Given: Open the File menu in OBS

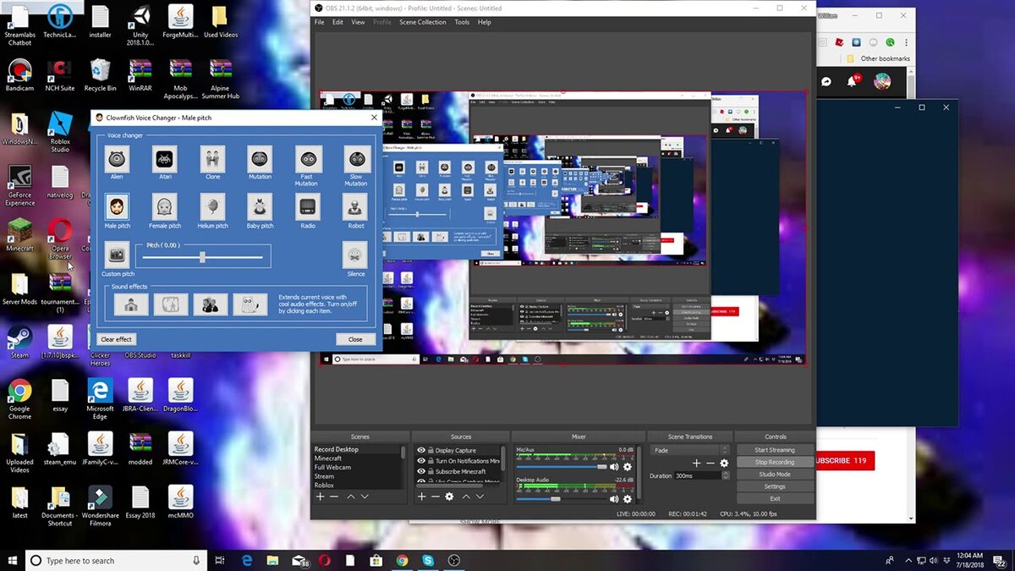Looking at the screenshot, I should pos(320,22).
